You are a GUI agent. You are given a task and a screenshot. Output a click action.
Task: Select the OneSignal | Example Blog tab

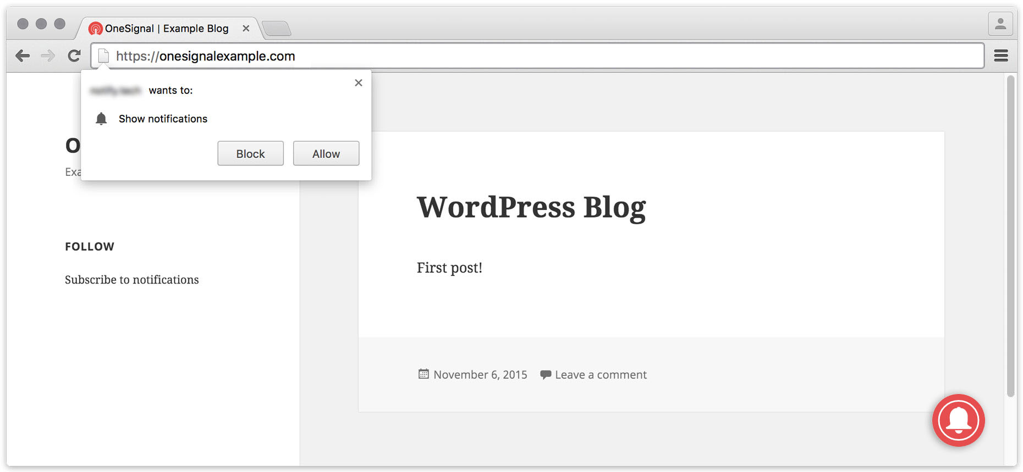pos(166,29)
